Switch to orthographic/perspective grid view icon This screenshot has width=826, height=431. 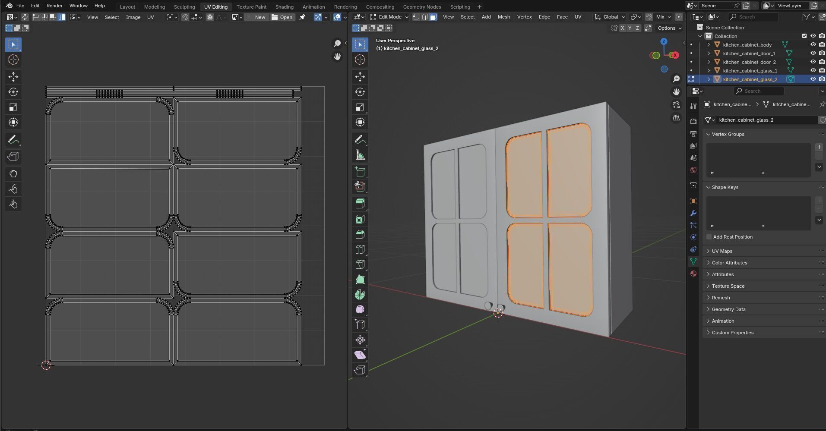(676, 118)
